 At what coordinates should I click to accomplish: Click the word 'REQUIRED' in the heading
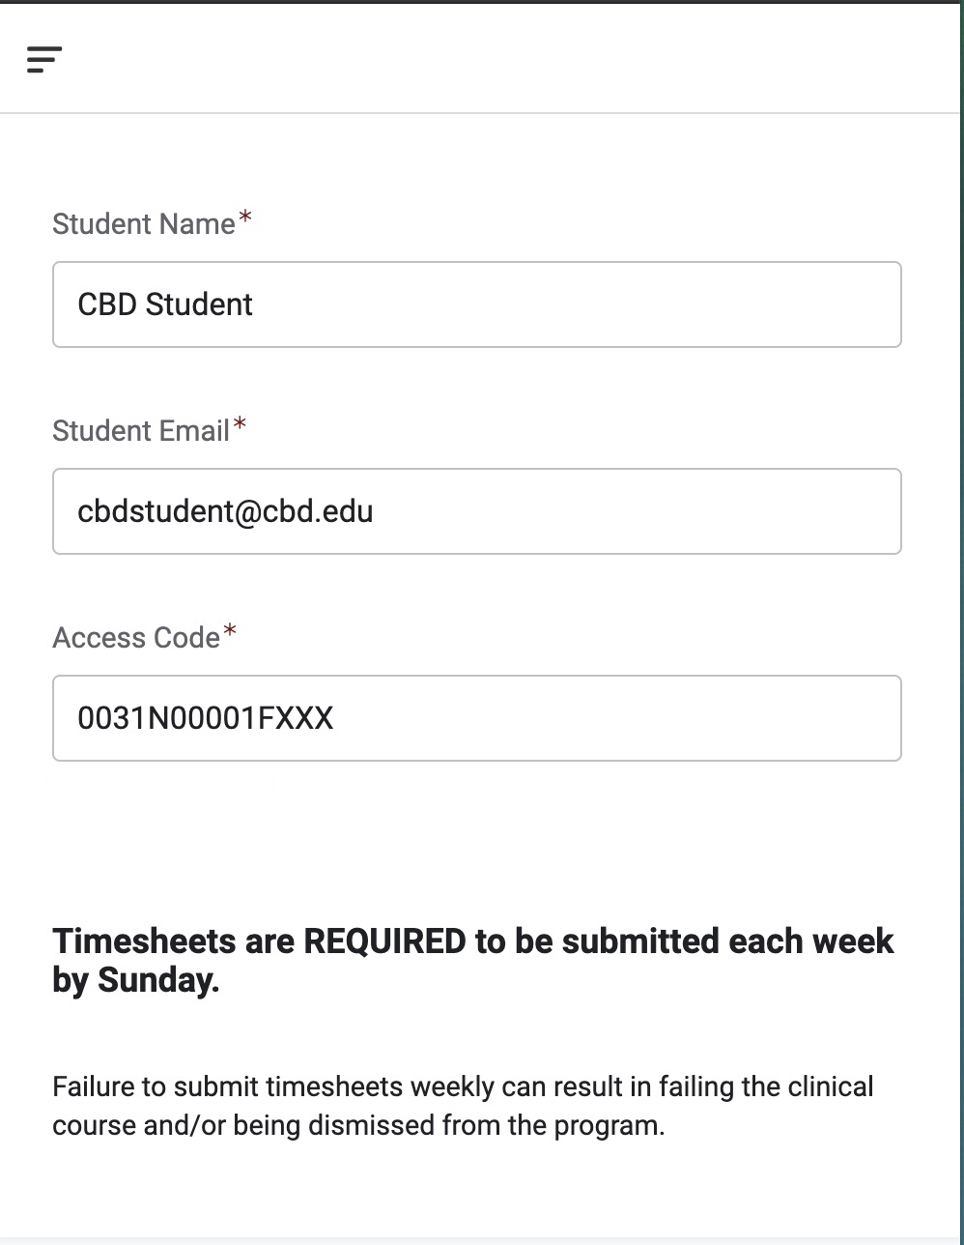[384, 941]
